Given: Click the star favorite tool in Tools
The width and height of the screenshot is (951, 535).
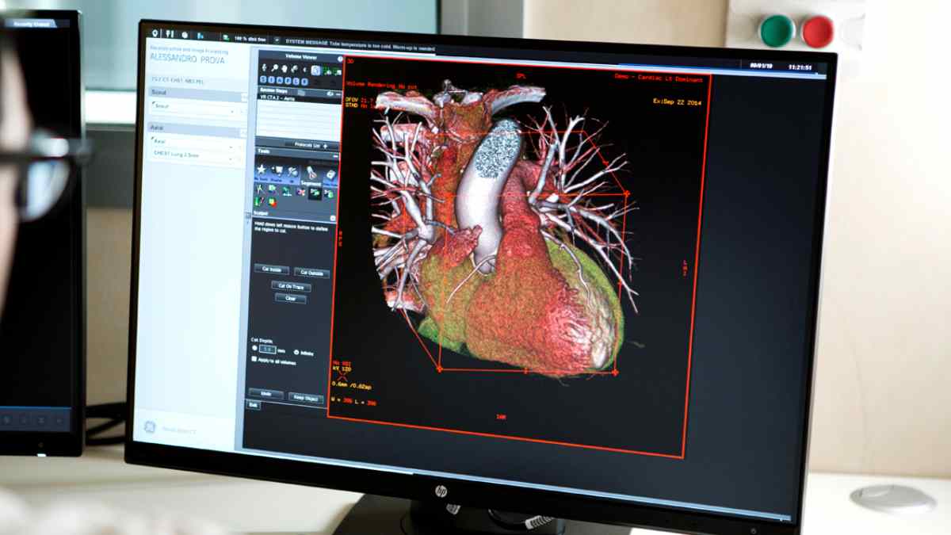Looking at the screenshot, I should click(x=261, y=169).
